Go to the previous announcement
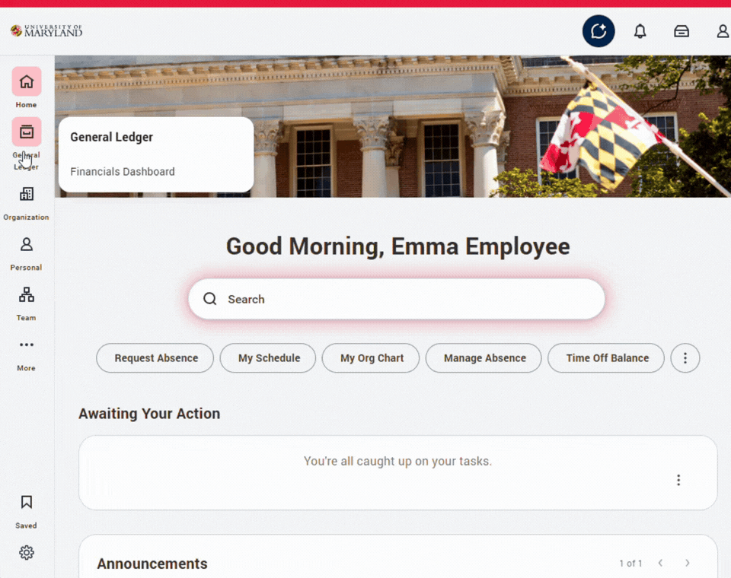 click(661, 563)
